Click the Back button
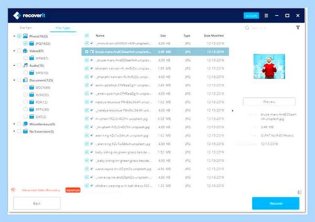Viewport: 315px width, 222px height. click(37, 203)
